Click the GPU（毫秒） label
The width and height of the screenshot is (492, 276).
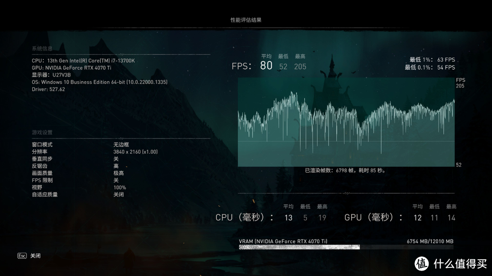pos(374,217)
